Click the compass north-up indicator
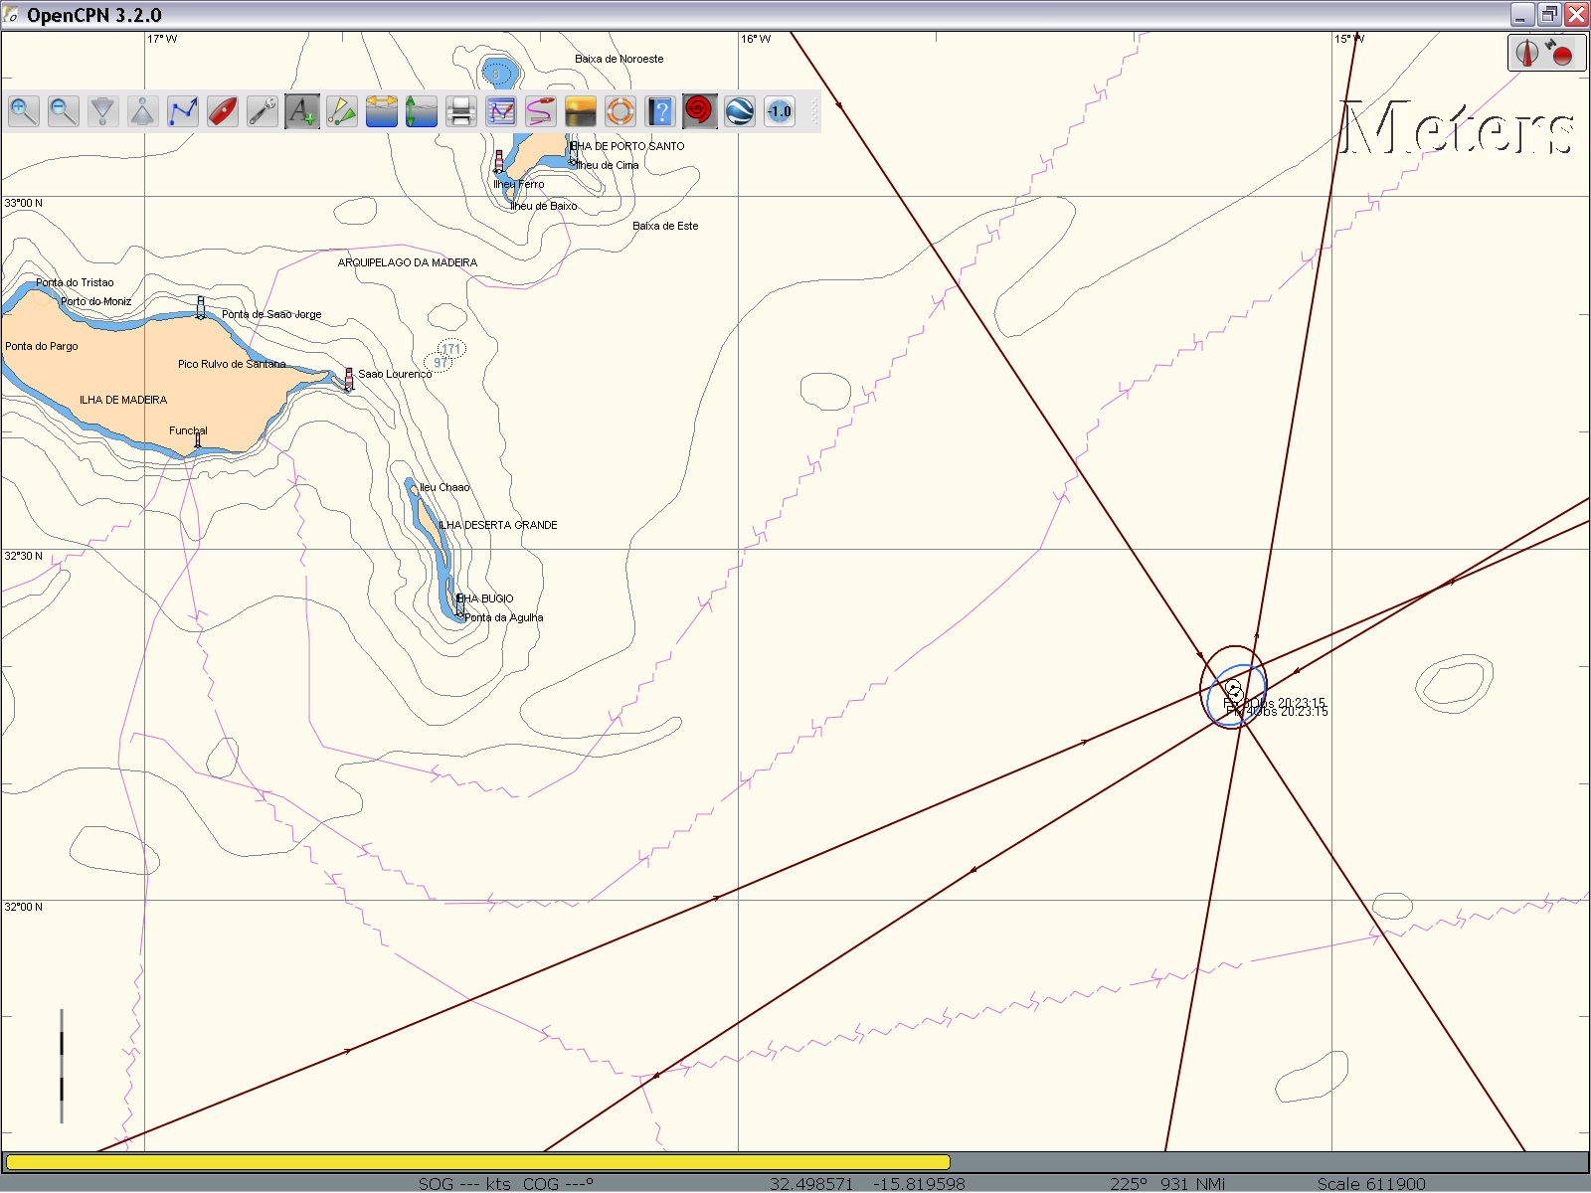1591x1193 pixels. (x=1528, y=53)
